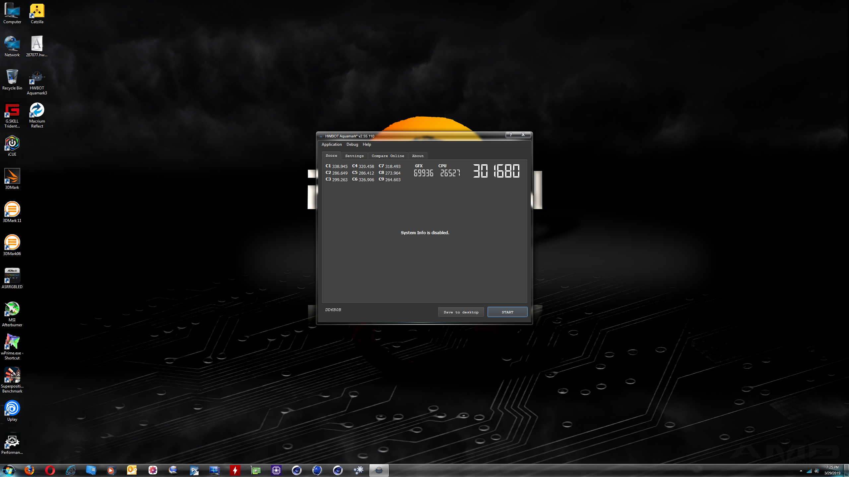This screenshot has width=849, height=477.
Task: Click the C8 273.964 result
Action: pos(389,173)
